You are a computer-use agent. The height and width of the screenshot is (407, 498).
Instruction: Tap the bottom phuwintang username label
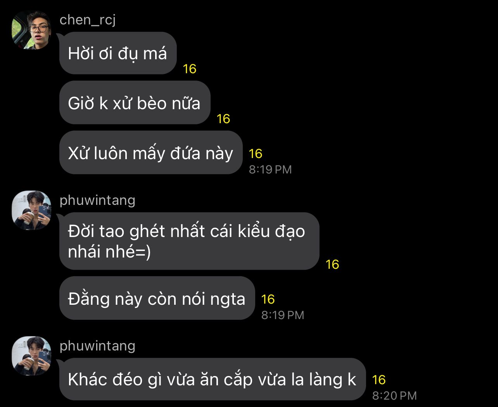pyautogui.click(x=97, y=346)
